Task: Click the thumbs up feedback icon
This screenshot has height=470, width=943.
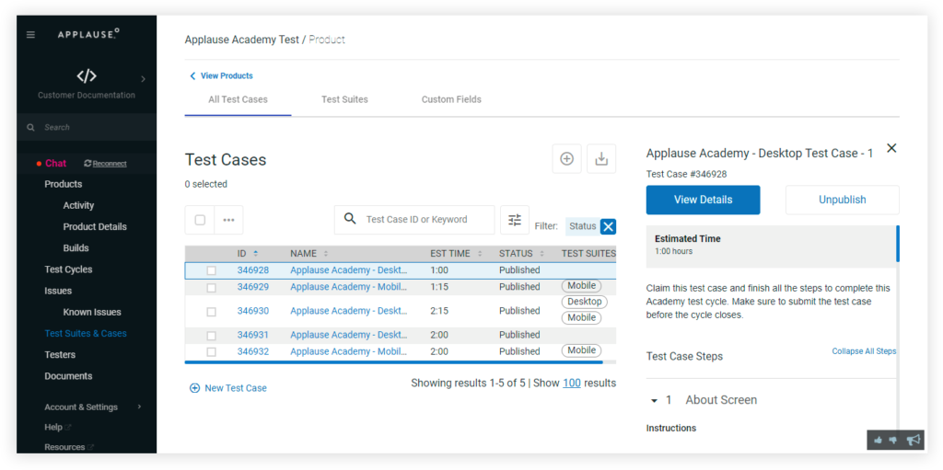Action: [x=878, y=441]
